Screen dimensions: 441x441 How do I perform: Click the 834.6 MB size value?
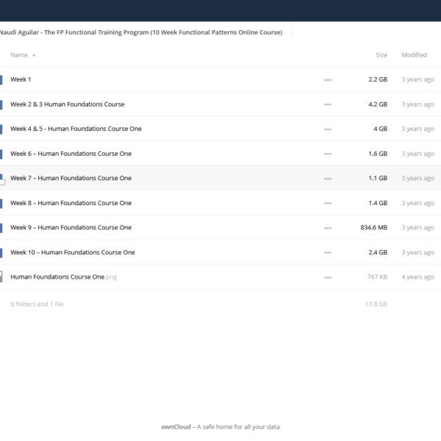coord(374,227)
